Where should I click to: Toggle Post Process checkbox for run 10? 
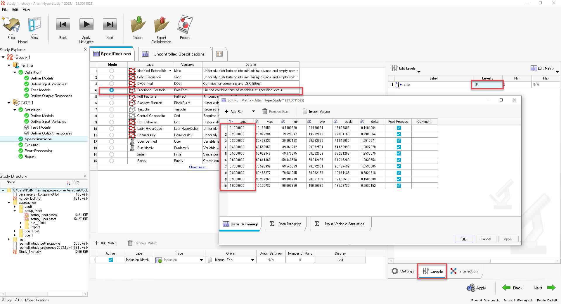point(399,186)
